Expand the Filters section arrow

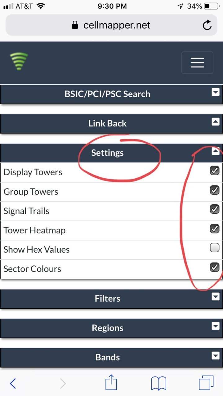tap(216, 297)
